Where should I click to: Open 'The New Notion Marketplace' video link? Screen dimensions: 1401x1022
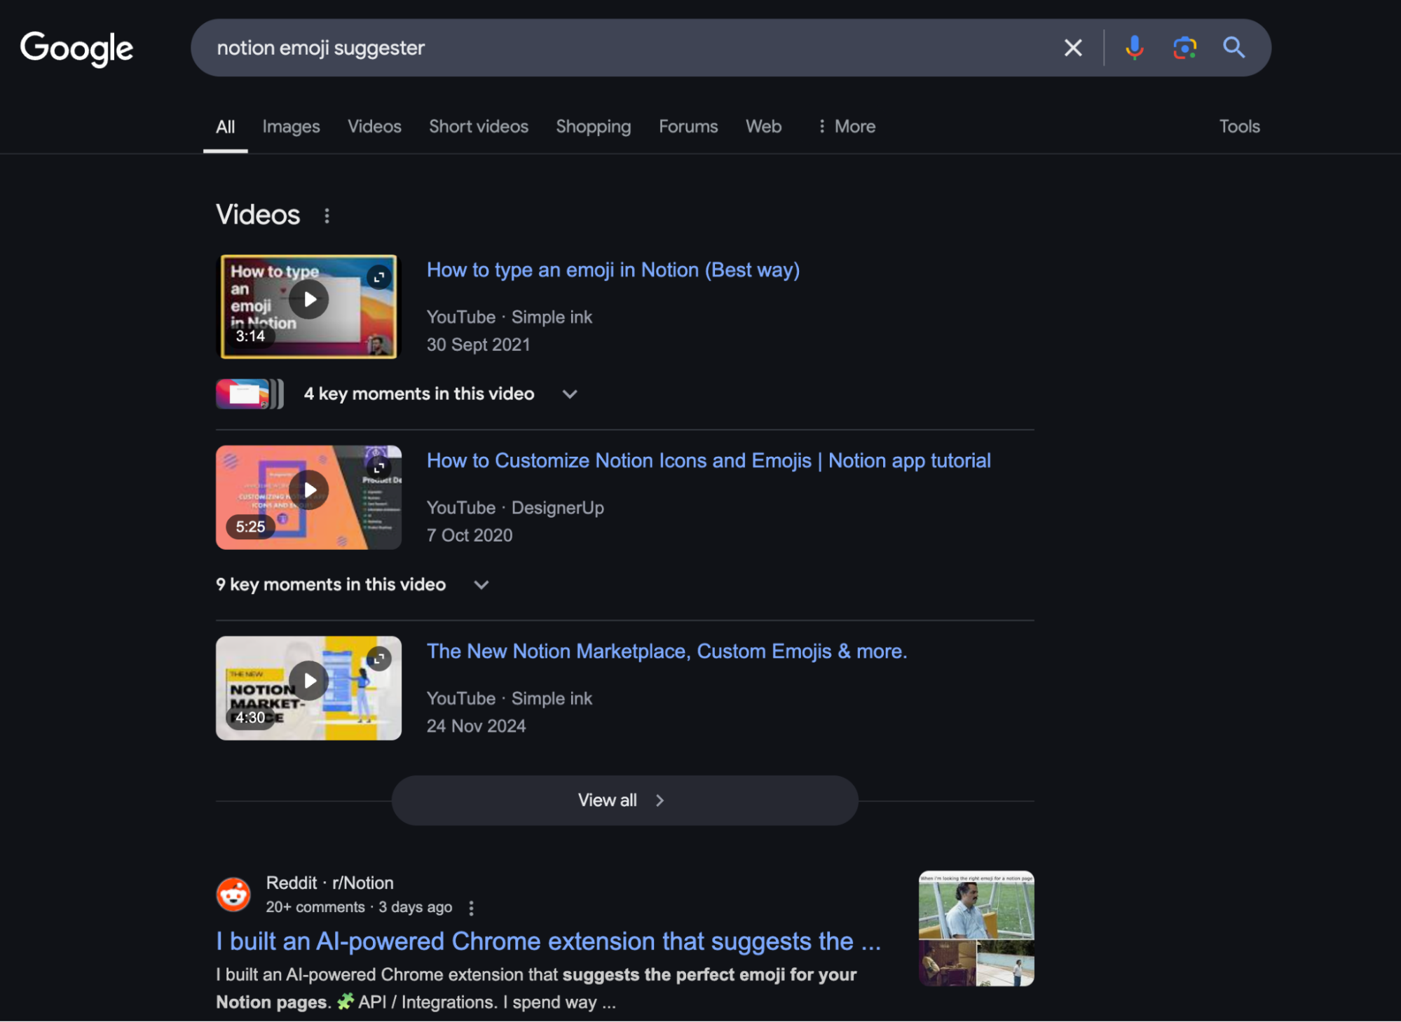click(x=667, y=651)
